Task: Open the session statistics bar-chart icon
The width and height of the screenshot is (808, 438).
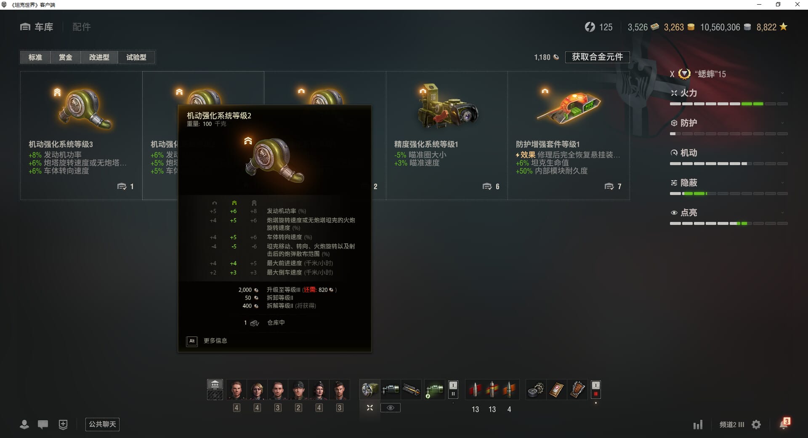Action: [698, 425]
